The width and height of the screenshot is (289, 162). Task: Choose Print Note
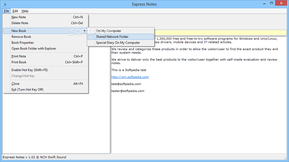coord(46,56)
